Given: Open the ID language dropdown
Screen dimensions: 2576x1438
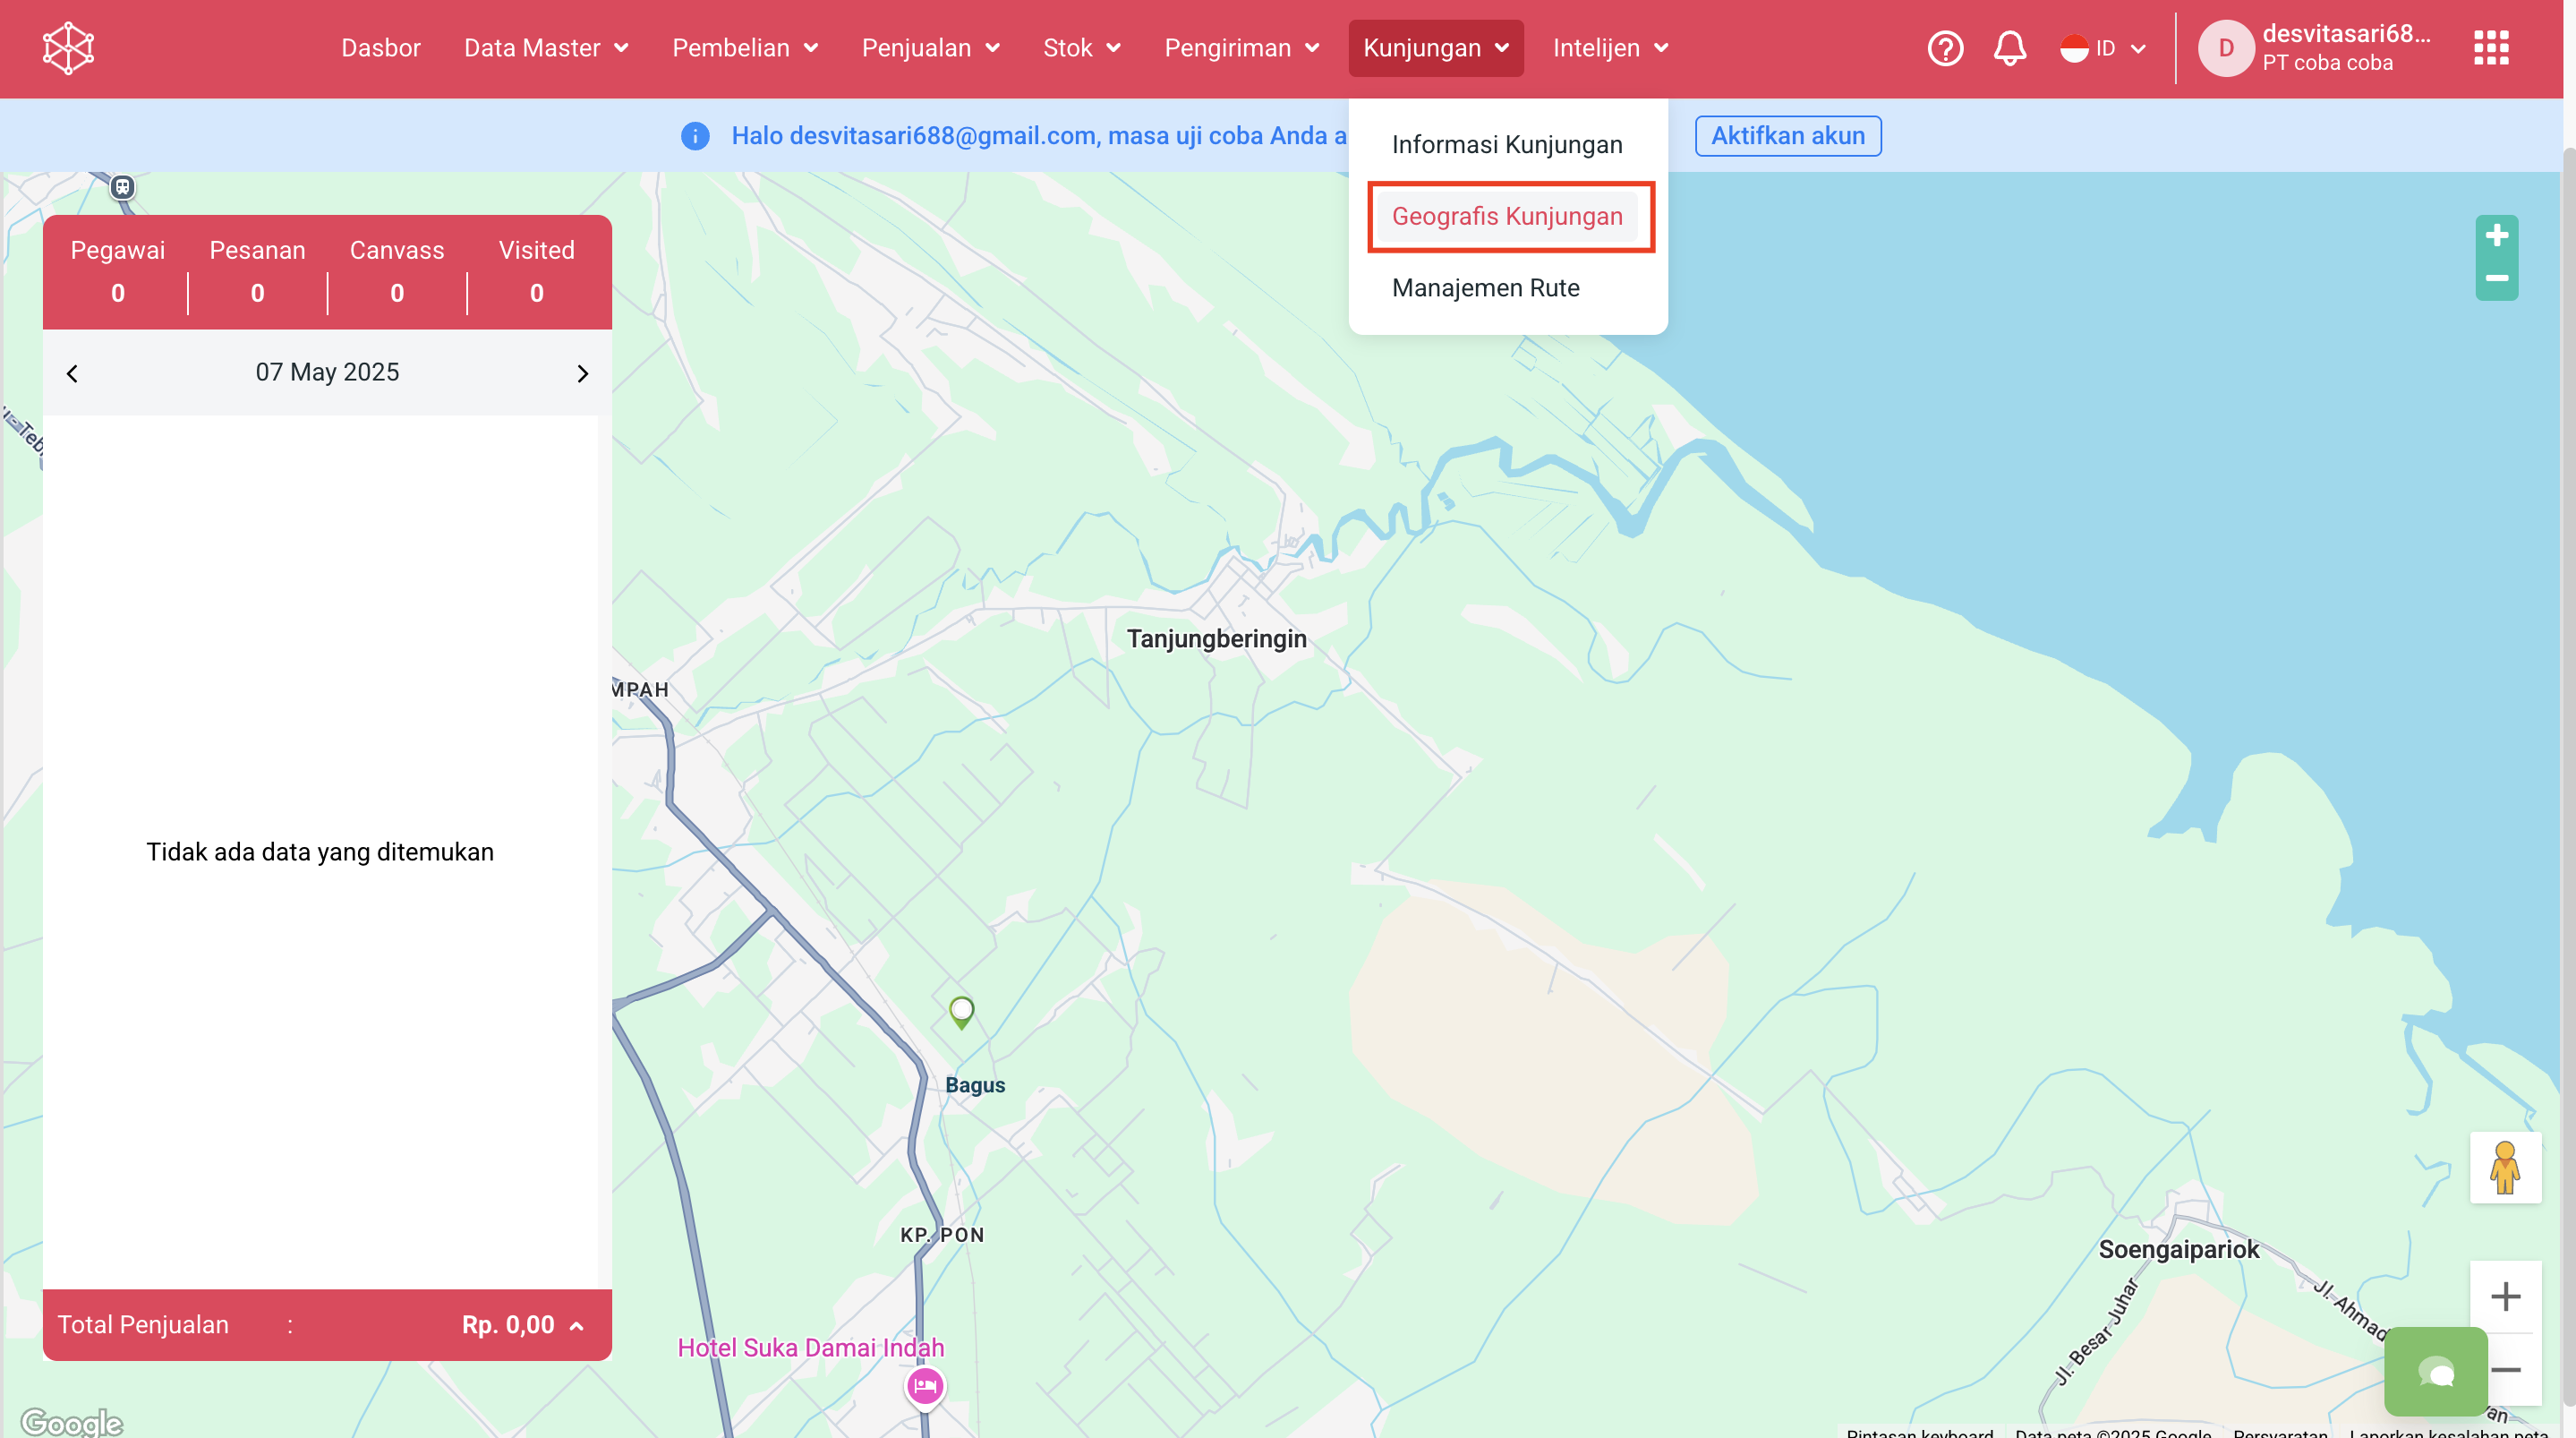Looking at the screenshot, I should coord(2104,48).
